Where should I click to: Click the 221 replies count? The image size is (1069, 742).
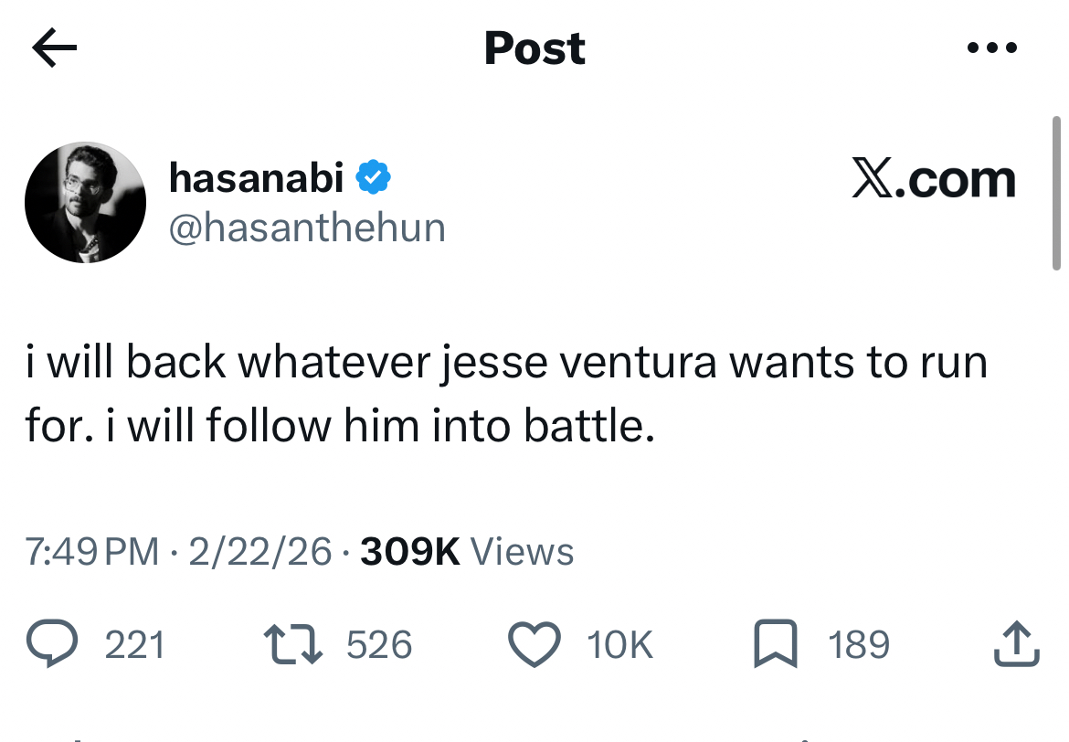(135, 645)
